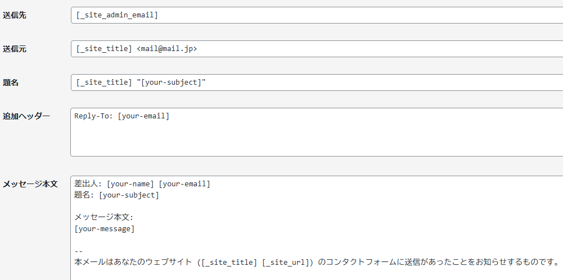Click [_site_title] in the 送信元 field

(104, 49)
